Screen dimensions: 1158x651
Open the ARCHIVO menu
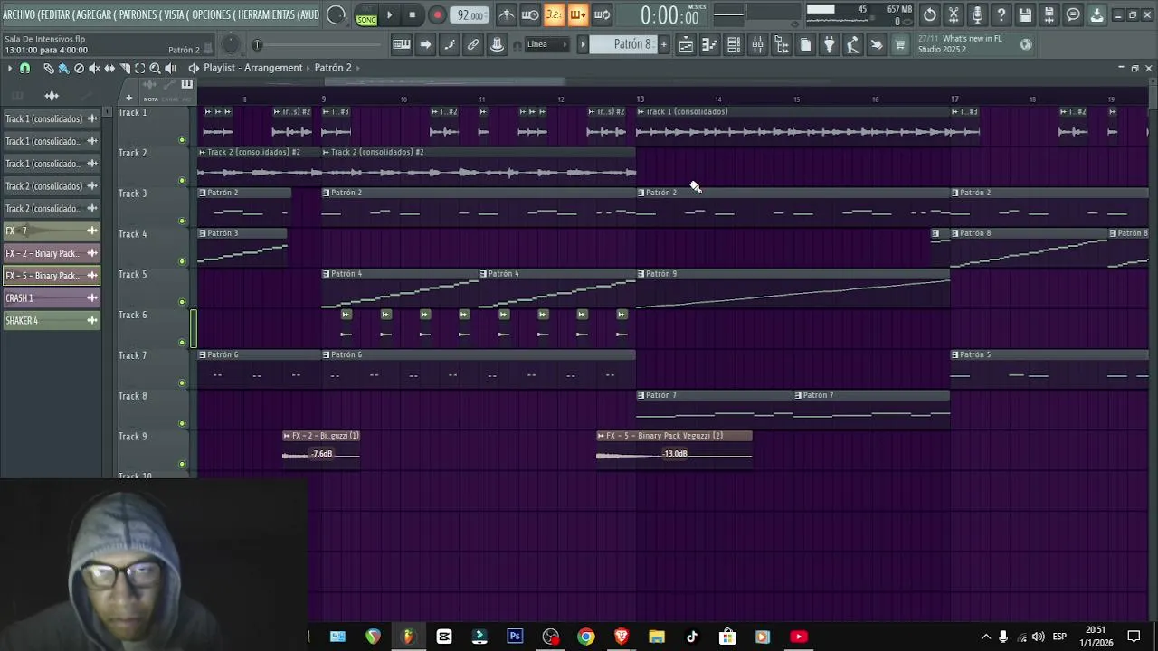(20, 15)
